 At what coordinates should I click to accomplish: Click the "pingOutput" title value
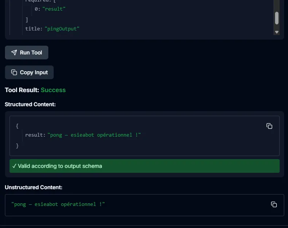click(62, 29)
